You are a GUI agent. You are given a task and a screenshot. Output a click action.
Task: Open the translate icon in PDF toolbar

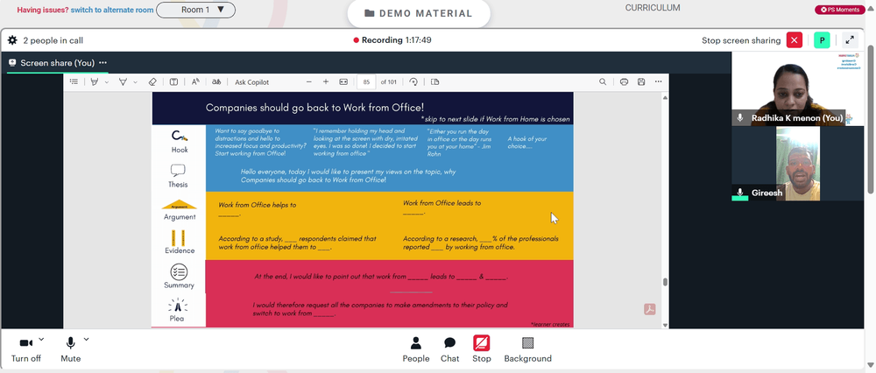point(216,81)
